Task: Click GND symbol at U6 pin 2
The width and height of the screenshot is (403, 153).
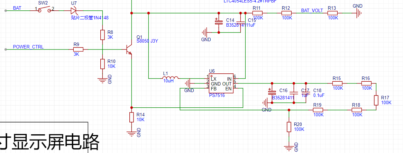Action: coord(187,83)
